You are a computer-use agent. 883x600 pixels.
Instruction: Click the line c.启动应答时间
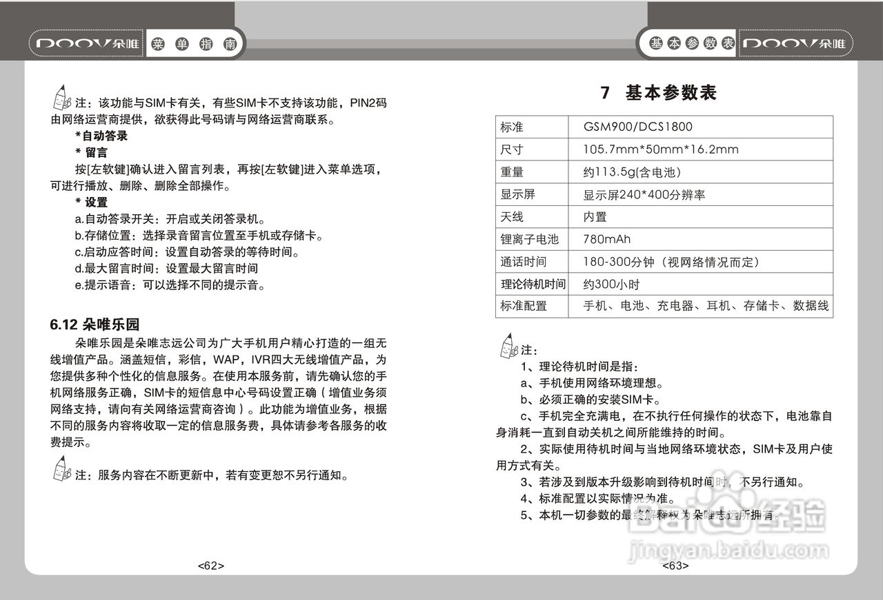click(x=187, y=252)
